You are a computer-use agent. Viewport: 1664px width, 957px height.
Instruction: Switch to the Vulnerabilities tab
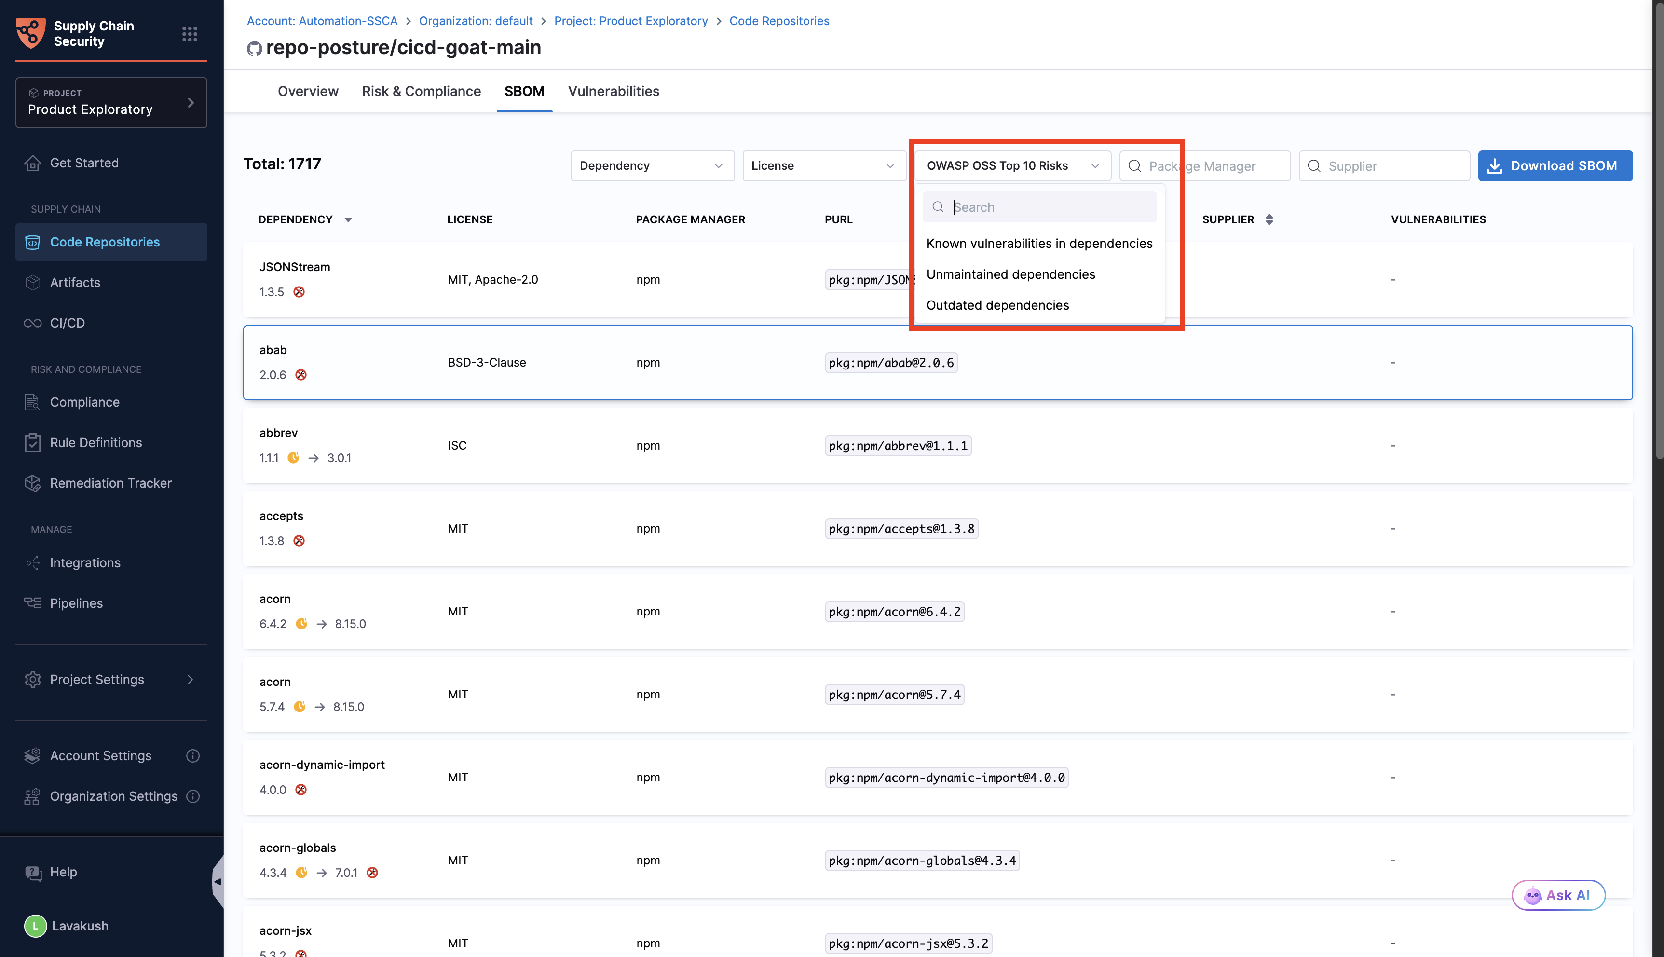pyautogui.click(x=613, y=91)
